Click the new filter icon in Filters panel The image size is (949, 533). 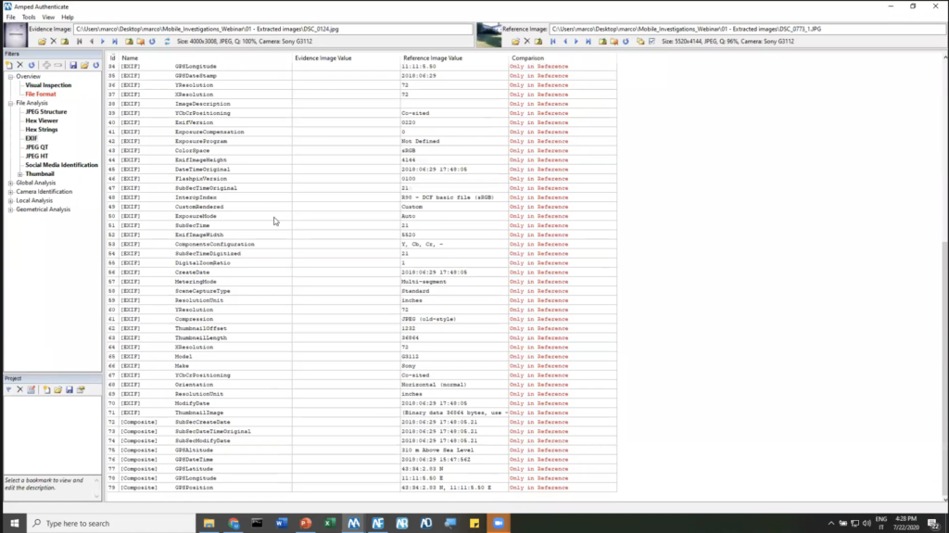[8, 65]
